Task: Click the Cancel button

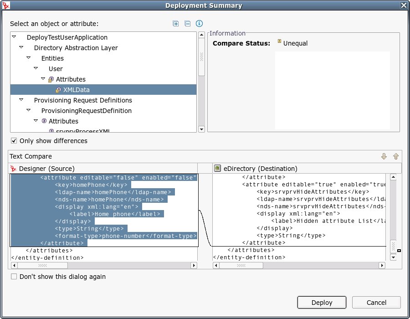Action: pyautogui.click(x=376, y=303)
